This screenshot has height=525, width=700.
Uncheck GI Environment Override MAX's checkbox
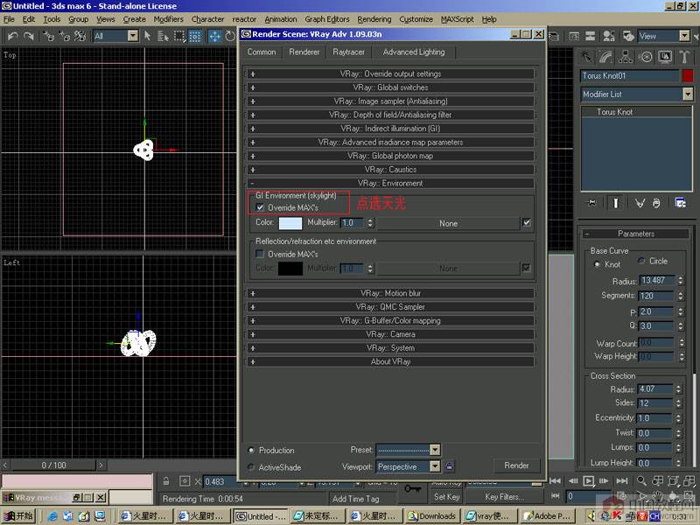tap(260, 207)
